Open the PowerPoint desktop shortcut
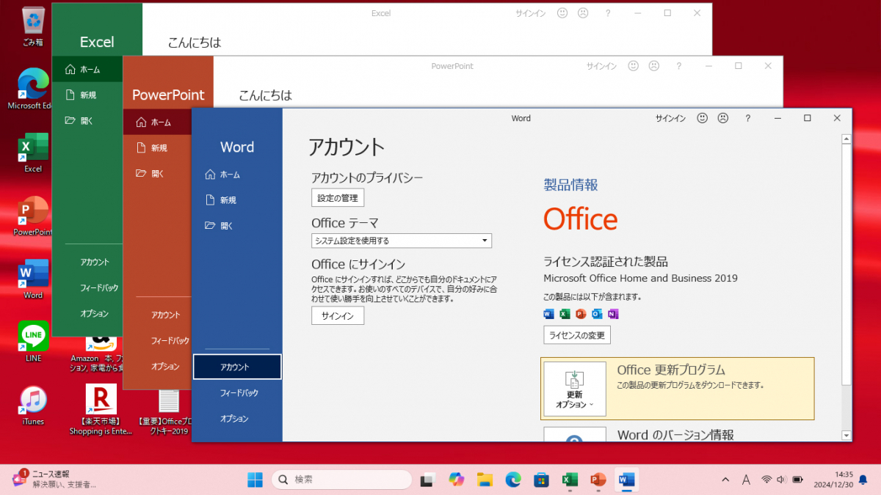This screenshot has width=881, height=495. 33,216
